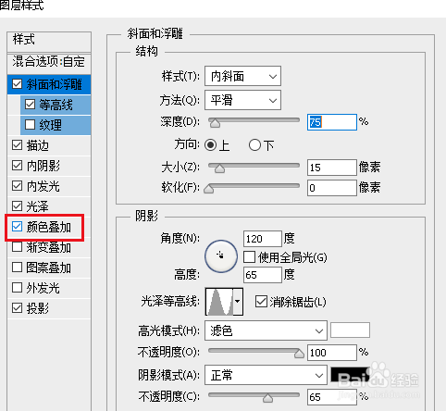Viewport: 446px width, 411px height.
Task: Click the shadow 不透明度(C) slider handle
Action: click(267, 398)
